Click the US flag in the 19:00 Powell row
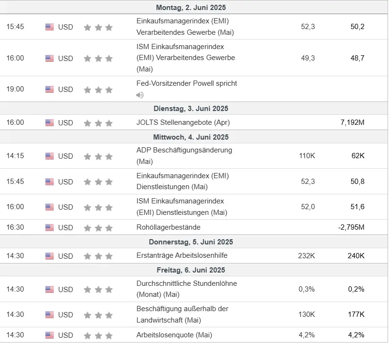 tap(50, 89)
